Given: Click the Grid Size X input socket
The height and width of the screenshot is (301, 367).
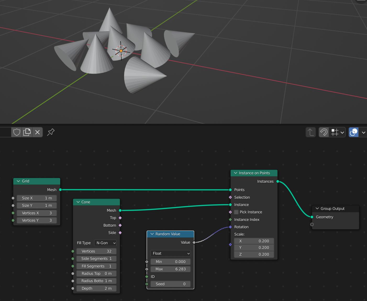Looking at the screenshot, I should (x=13, y=198).
